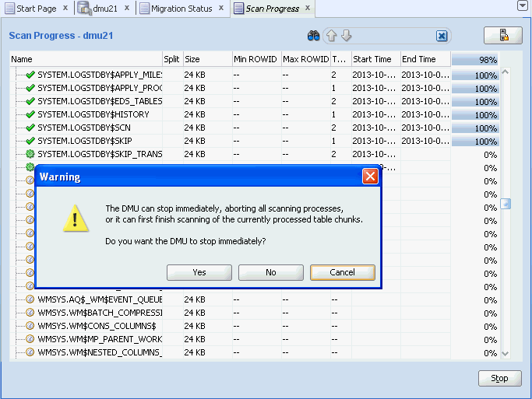
Task: Click the yellow warning triangle icon
Action: pos(75,220)
